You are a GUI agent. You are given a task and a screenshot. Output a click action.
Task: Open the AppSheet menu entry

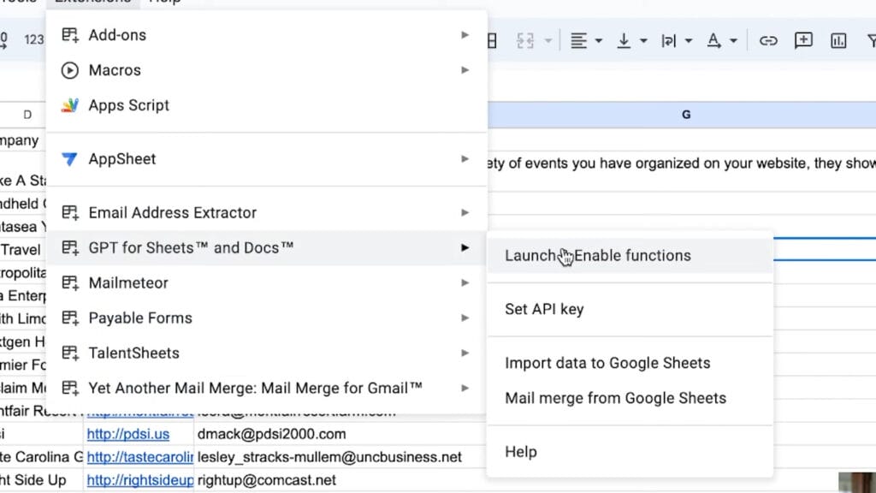click(x=267, y=158)
